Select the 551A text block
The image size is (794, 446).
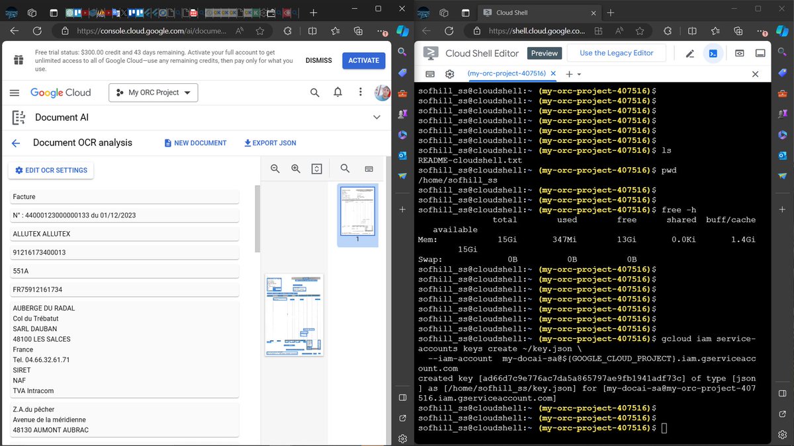[124, 271]
